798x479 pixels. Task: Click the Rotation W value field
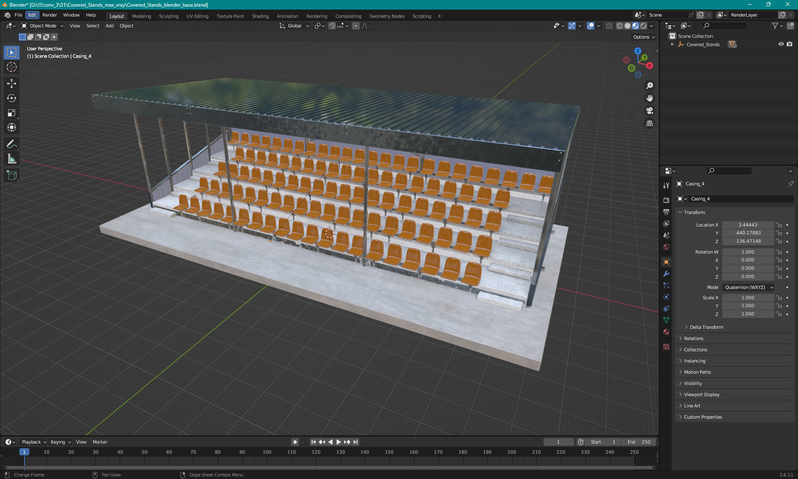coord(748,252)
